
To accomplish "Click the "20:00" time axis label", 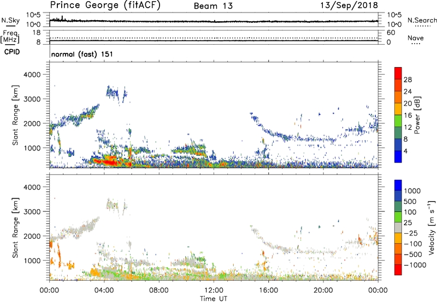I will tap(323, 291).
